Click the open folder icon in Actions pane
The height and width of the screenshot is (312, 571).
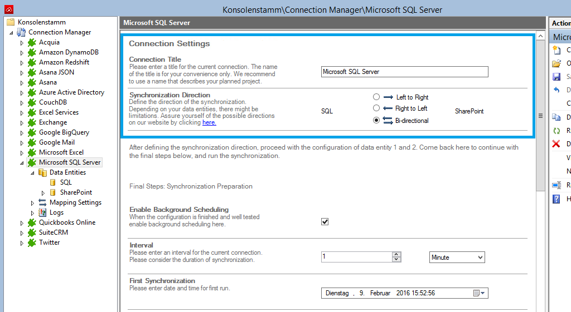click(557, 63)
